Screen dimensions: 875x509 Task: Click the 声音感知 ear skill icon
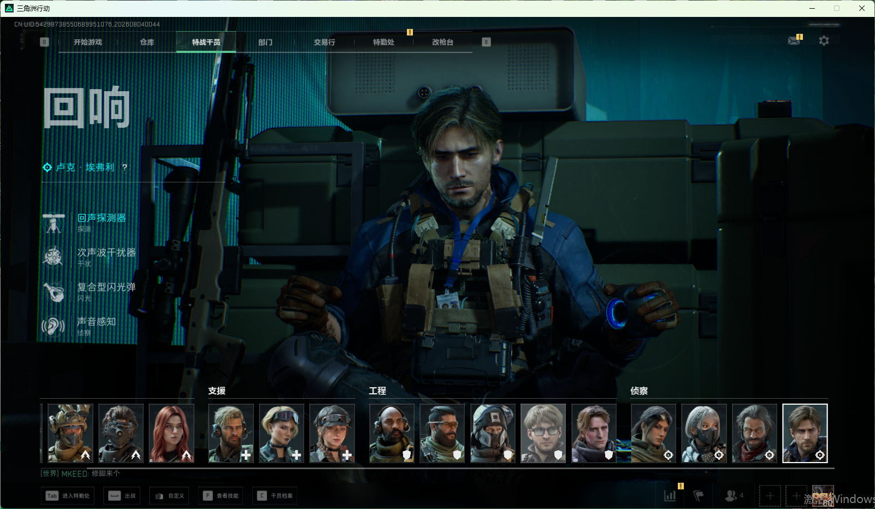point(54,326)
